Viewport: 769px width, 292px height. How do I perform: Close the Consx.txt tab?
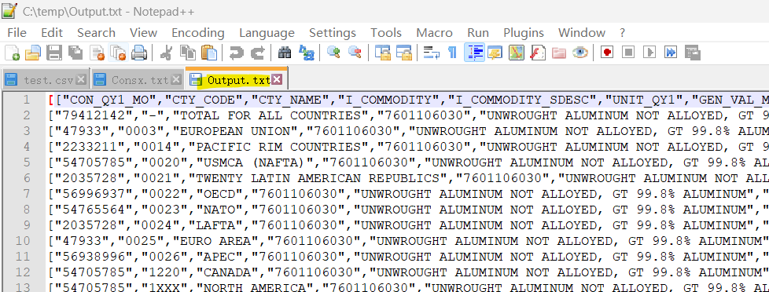click(176, 79)
